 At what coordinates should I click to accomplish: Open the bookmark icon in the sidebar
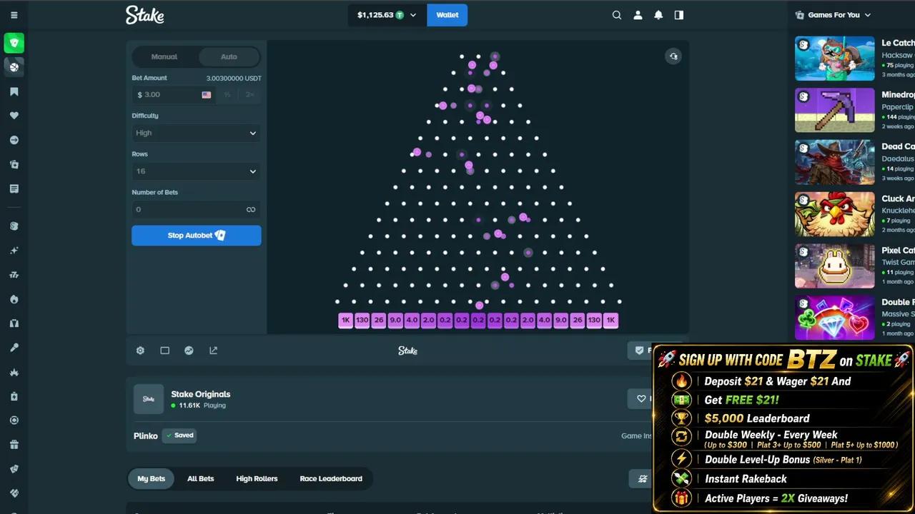pyautogui.click(x=14, y=91)
